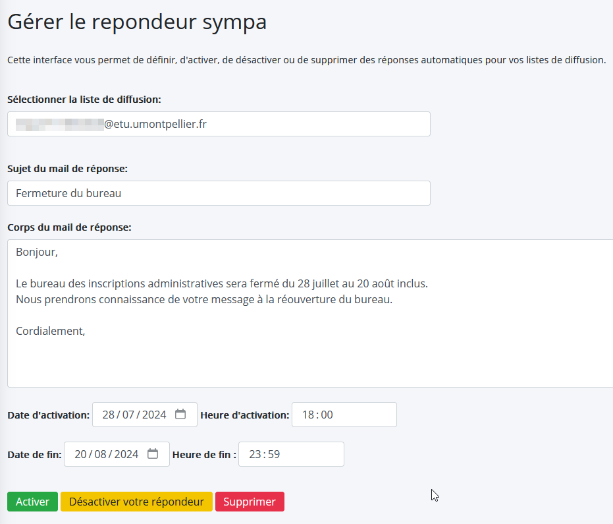The image size is (613, 524).
Task: Click Désactiver votre répondeur button
Action: click(136, 502)
